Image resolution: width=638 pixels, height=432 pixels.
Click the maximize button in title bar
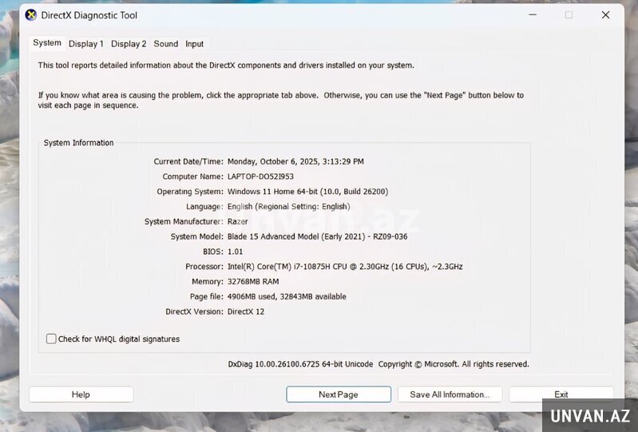pyautogui.click(x=569, y=14)
